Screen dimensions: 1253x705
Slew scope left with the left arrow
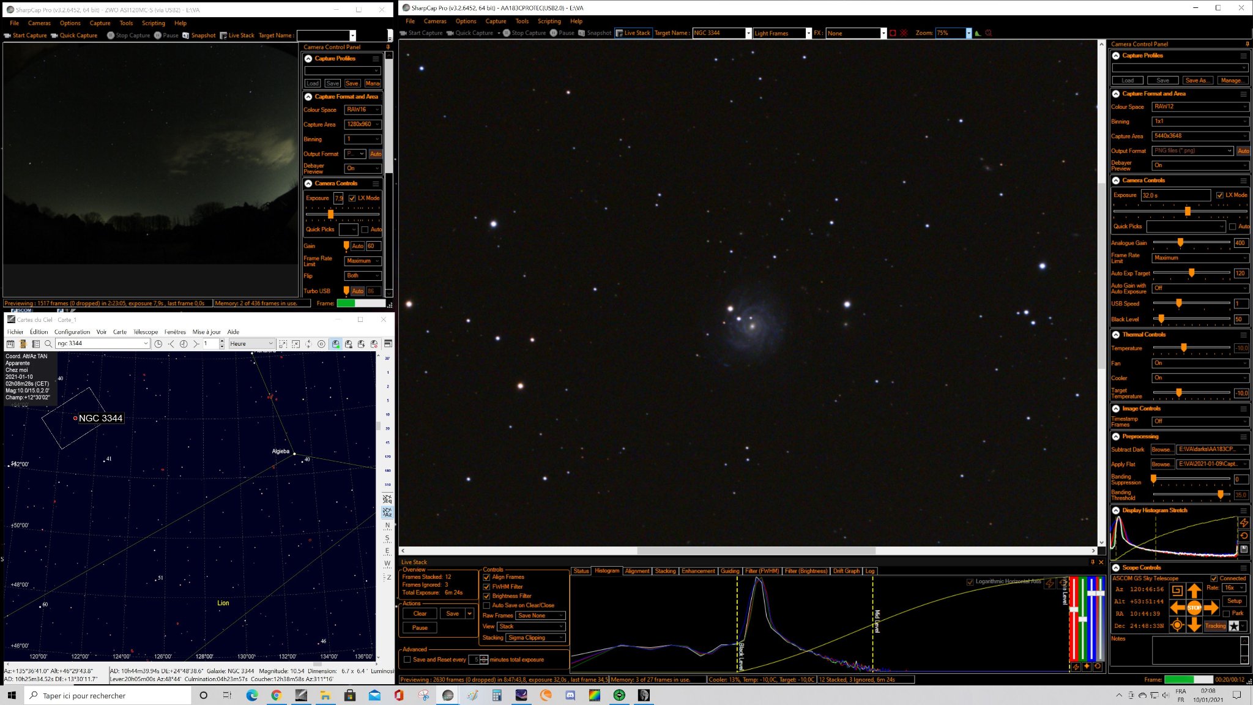tap(1177, 608)
